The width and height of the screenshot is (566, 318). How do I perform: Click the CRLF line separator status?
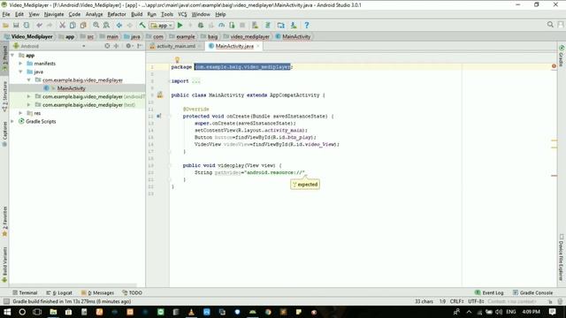pos(456,301)
